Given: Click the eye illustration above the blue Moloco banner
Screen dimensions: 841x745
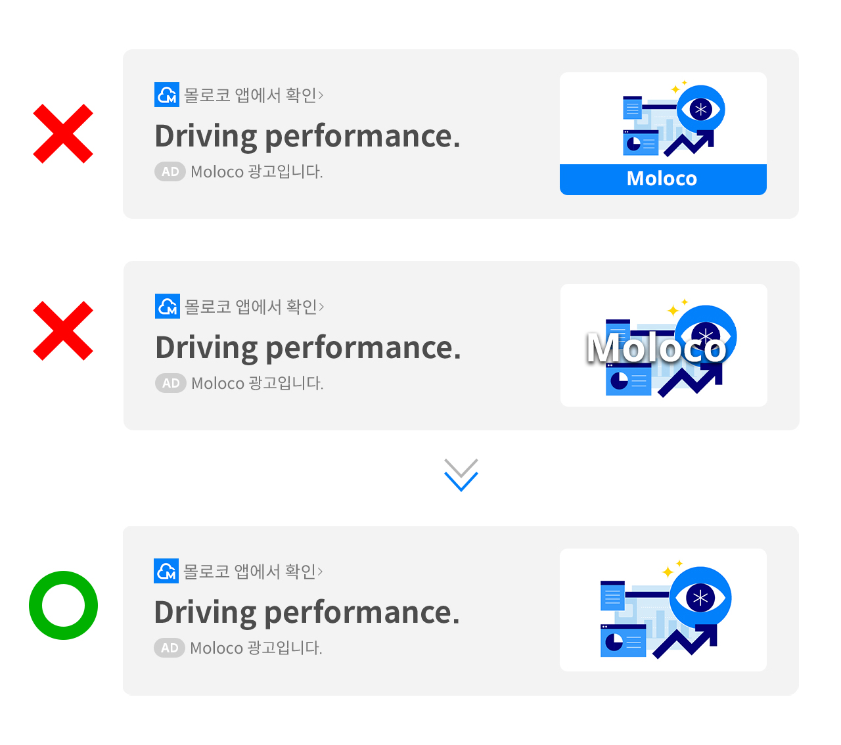Looking at the screenshot, I should point(700,109).
